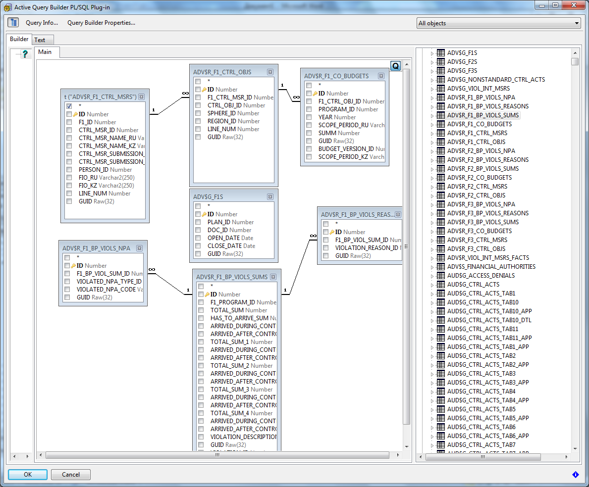The width and height of the screenshot is (589, 487).
Task: Check VIOLATED_NPA_CODE field checkbox
Action: tap(67, 289)
